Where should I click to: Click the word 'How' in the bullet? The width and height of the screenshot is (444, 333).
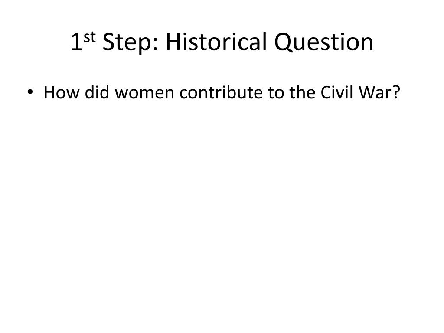pyautogui.click(x=62, y=92)
